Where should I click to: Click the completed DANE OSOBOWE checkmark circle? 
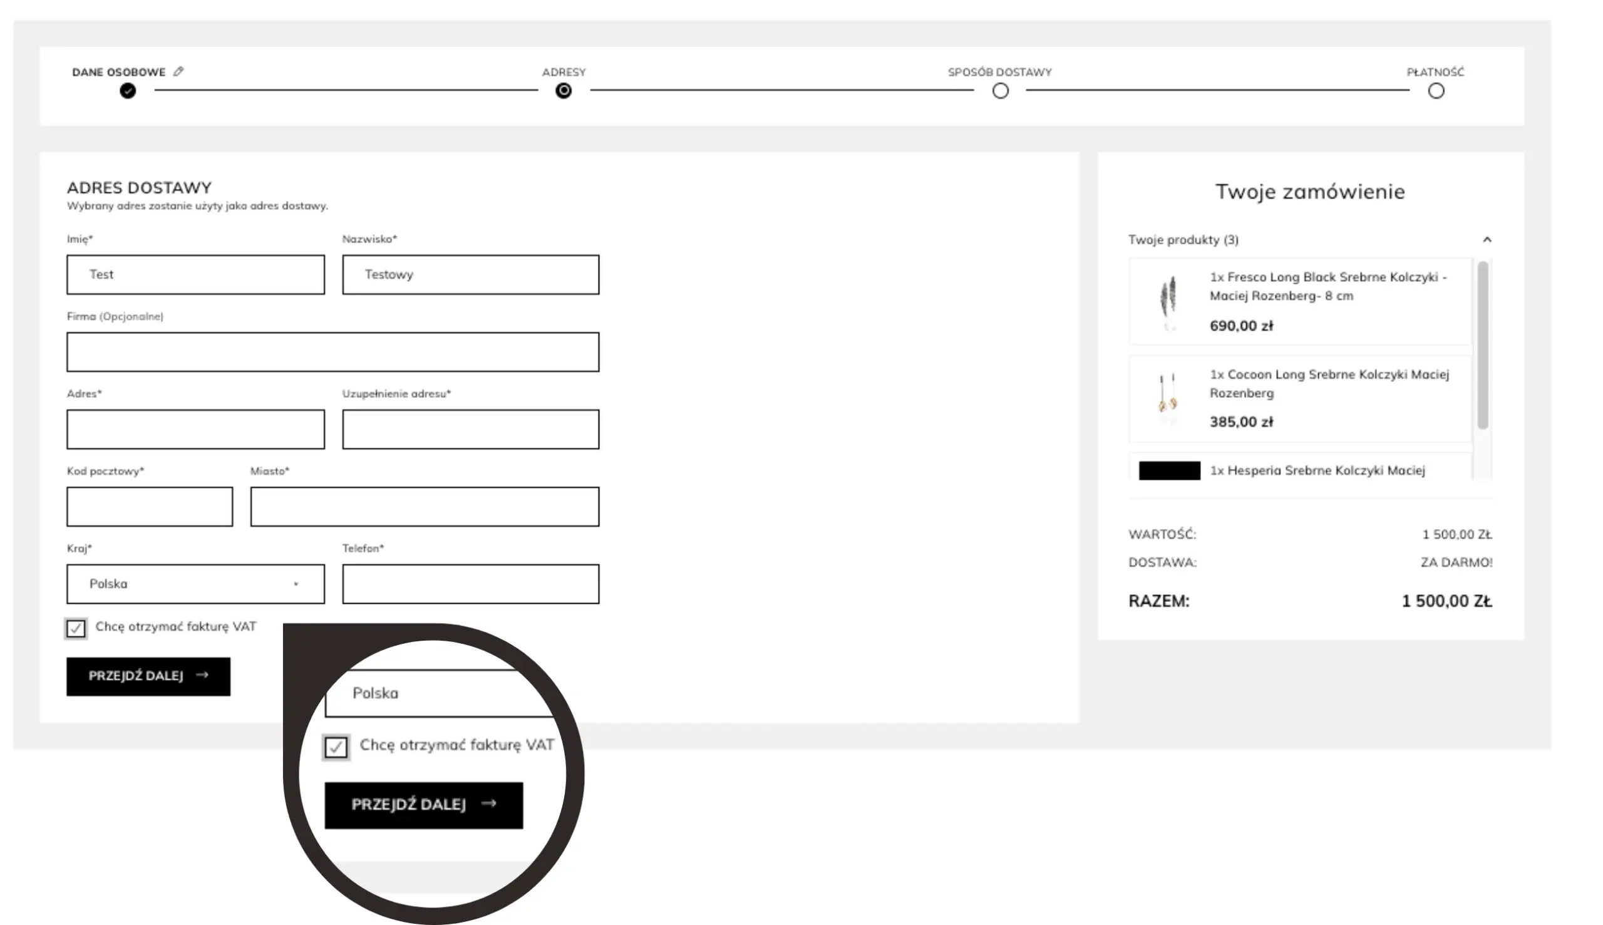coord(128,91)
